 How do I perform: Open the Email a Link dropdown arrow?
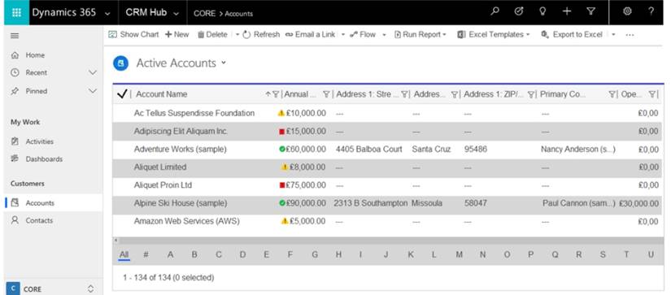(x=342, y=35)
